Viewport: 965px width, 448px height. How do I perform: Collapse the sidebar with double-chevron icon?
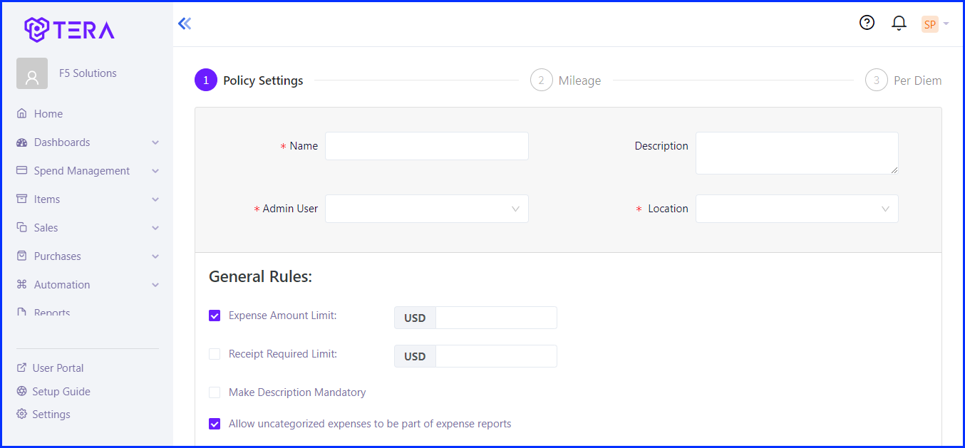click(185, 24)
